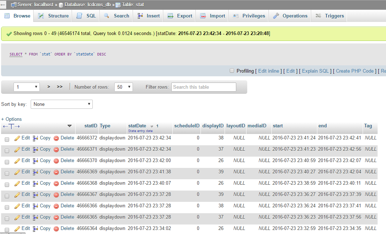Open the Number of rows dropdown
Image resolution: width=386 pixels, height=234 pixels.
point(123,87)
